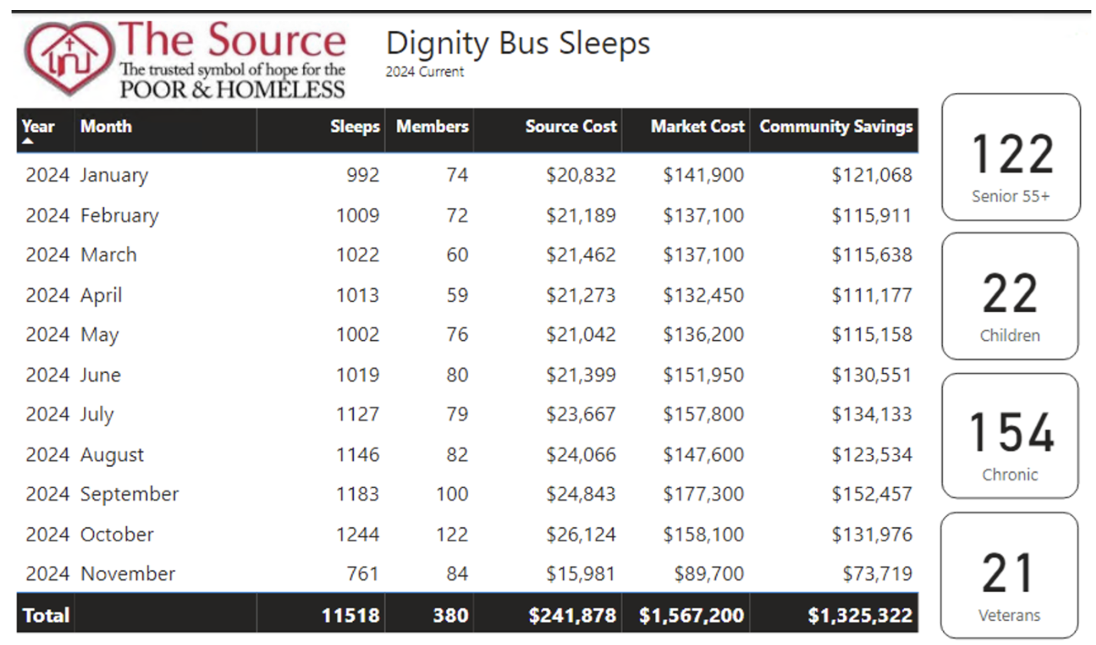Select total community savings $1,325,322

click(860, 616)
